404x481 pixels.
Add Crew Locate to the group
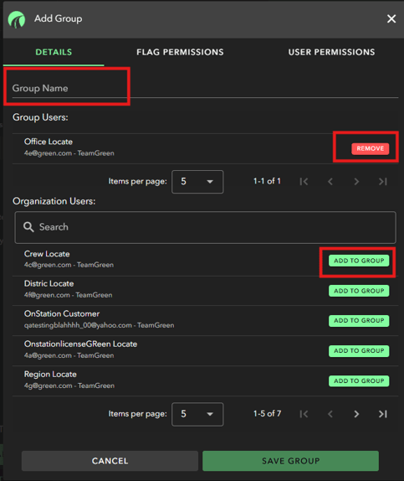tap(359, 261)
